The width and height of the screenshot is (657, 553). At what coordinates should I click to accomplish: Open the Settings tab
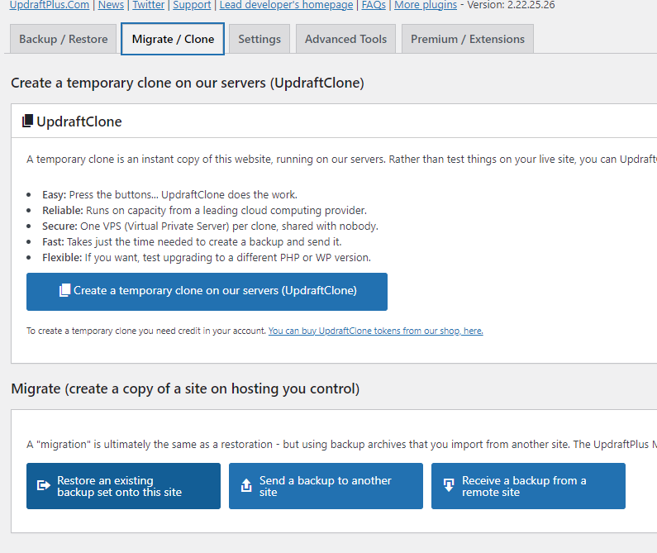[x=259, y=39]
